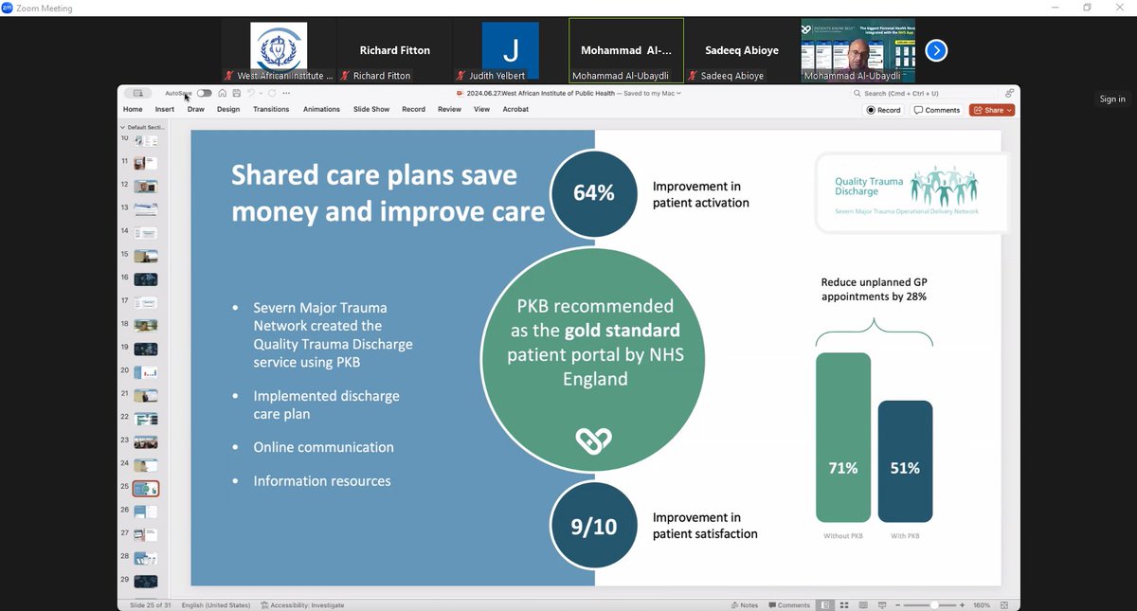1137x611 pixels.
Task: Select slide 16 thumbnail
Action: point(146,279)
